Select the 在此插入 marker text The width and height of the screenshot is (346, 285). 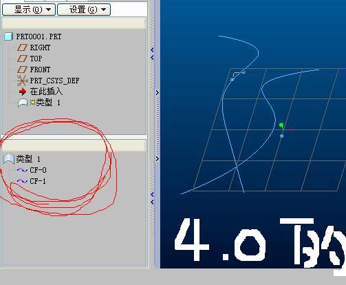click(x=46, y=92)
